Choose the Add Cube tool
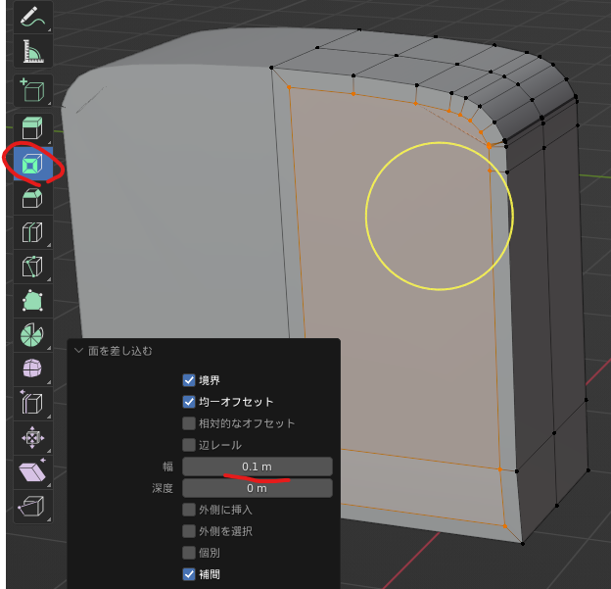Viewport: 611px width, 589px height. [x=32, y=92]
